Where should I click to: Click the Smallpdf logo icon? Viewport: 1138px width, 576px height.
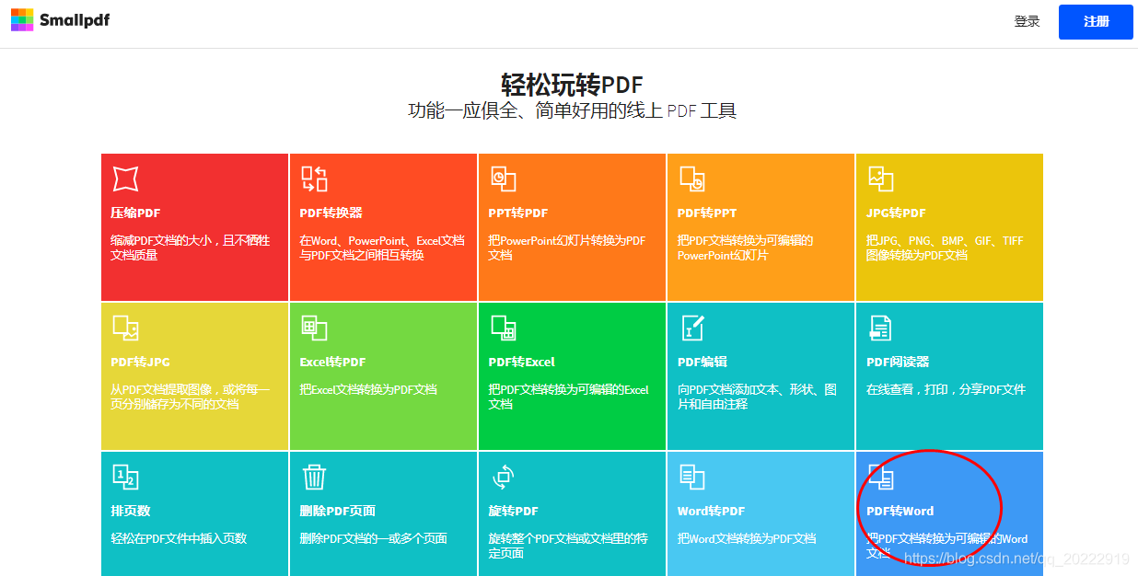pyautogui.click(x=22, y=19)
